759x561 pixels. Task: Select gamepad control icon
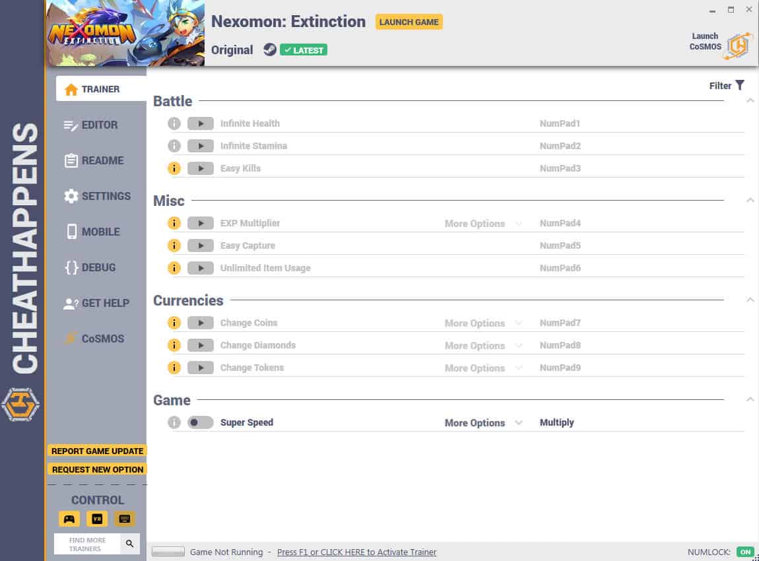[69, 519]
